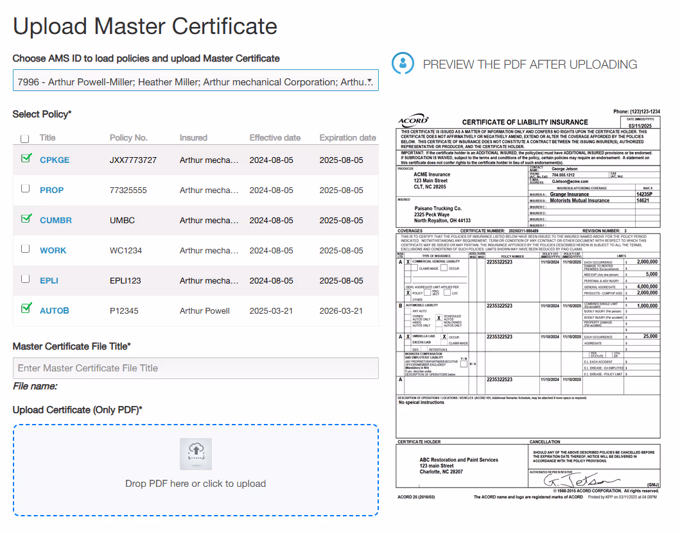
Task: Click the cloud upload icon
Action: point(196,453)
